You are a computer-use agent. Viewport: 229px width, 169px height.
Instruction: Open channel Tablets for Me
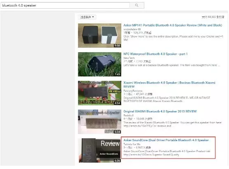click(132, 144)
